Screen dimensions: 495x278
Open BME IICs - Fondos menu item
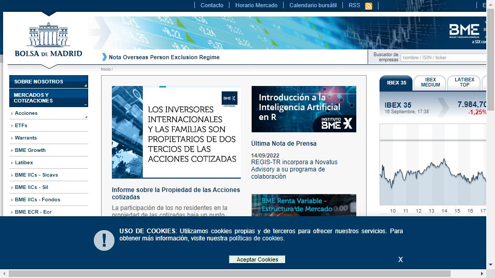pos(38,200)
